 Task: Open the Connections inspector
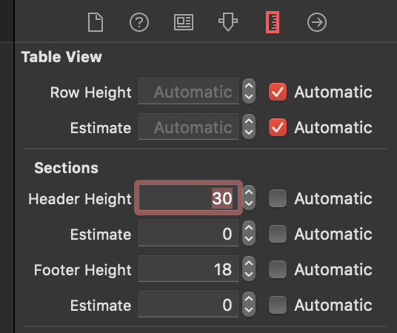[x=317, y=22]
